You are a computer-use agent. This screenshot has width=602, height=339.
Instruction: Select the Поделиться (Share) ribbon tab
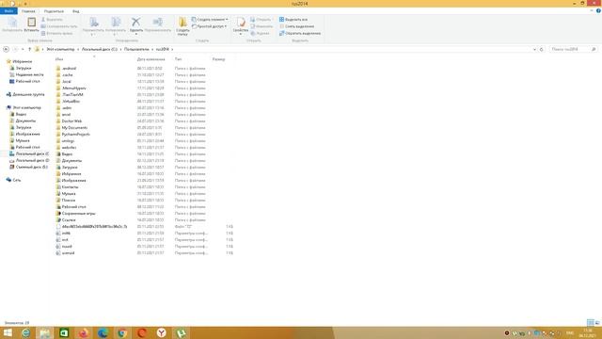pyautogui.click(x=54, y=11)
